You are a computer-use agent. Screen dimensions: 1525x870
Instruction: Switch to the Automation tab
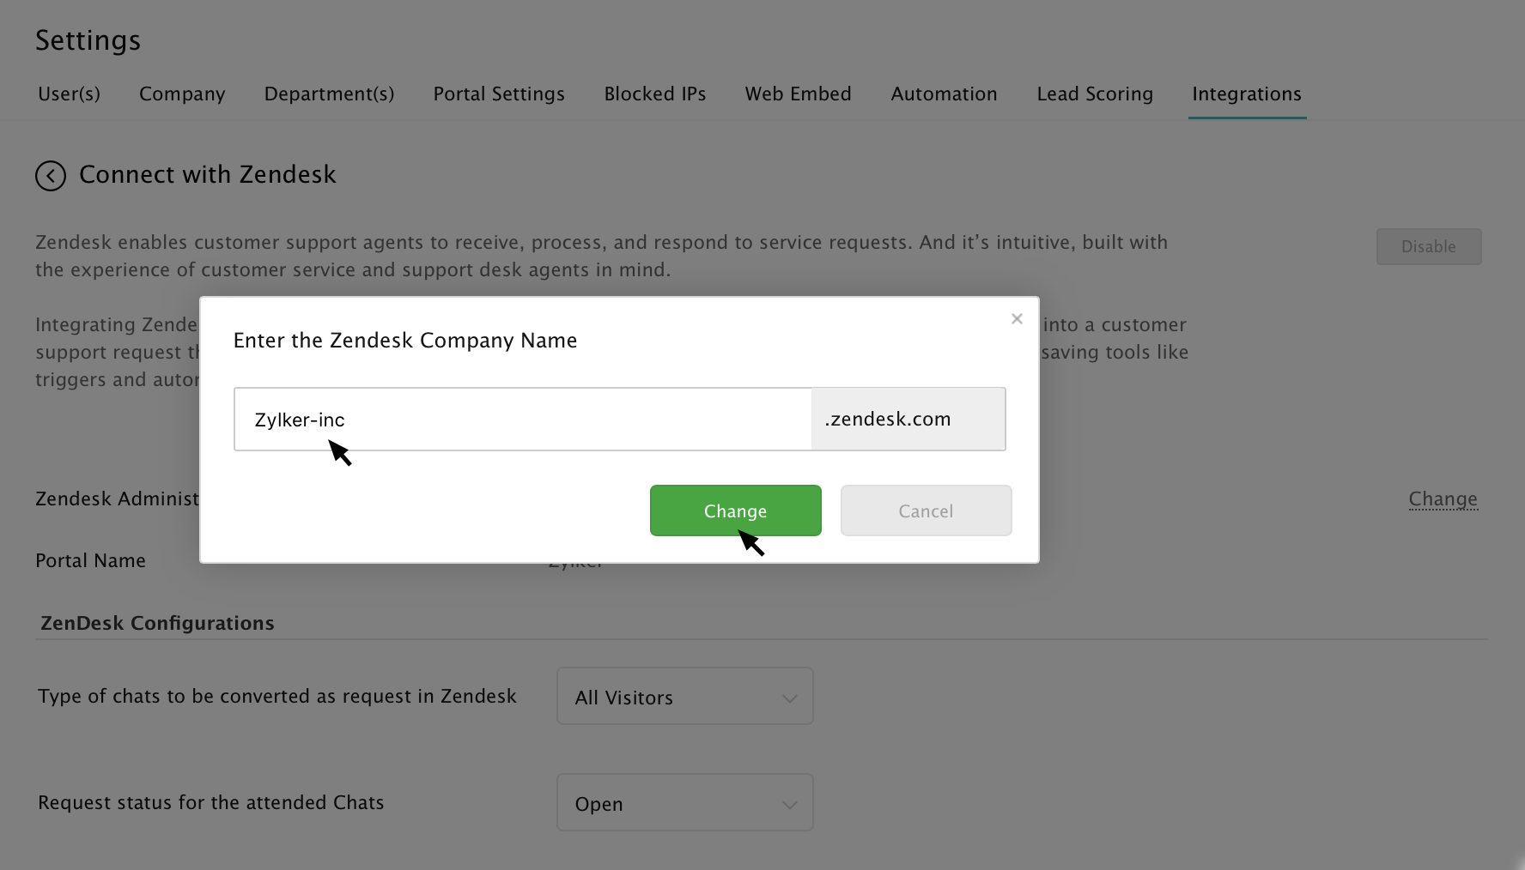[944, 94]
